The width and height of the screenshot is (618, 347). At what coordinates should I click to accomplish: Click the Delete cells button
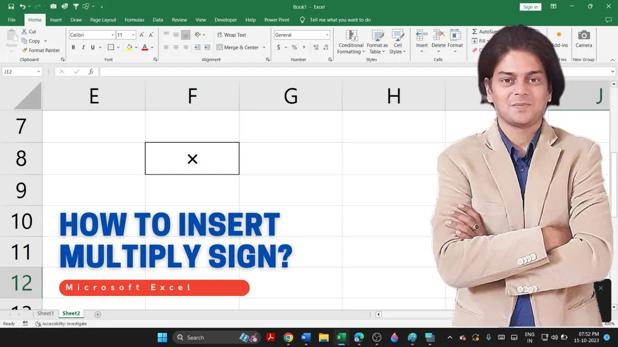[x=438, y=41]
